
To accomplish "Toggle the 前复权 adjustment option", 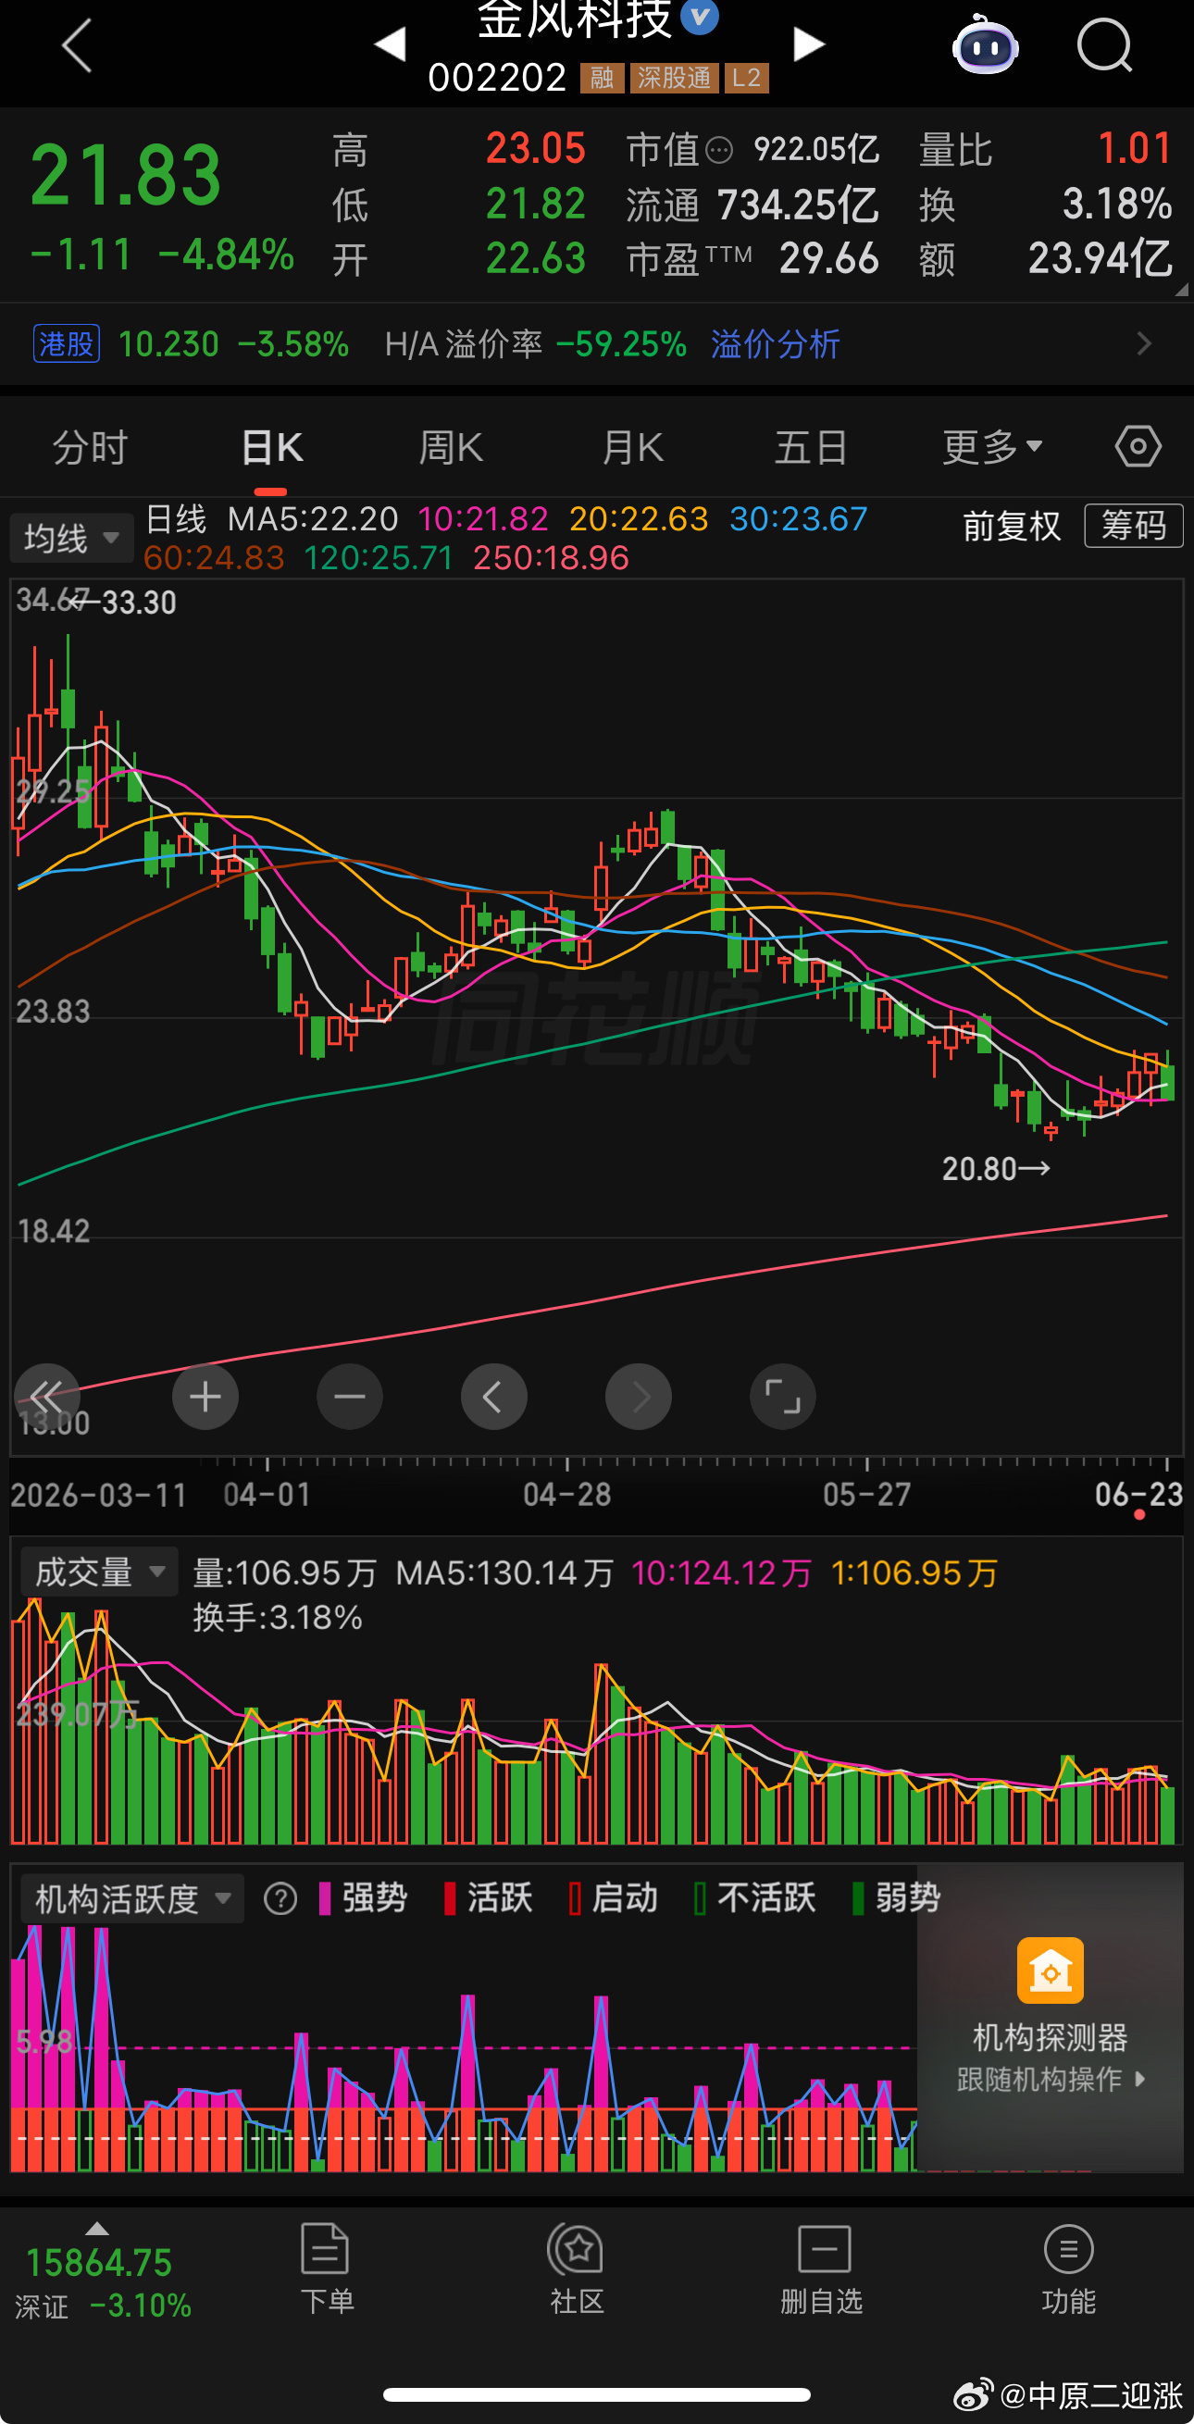I will tap(1012, 525).
